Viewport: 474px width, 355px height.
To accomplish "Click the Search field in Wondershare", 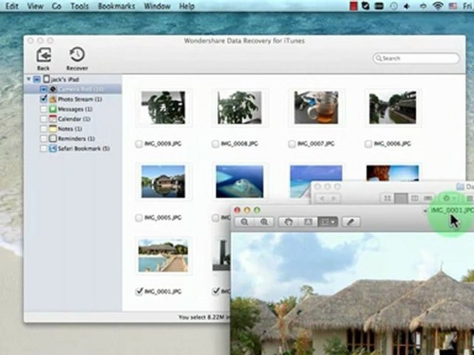I will pyautogui.click(x=416, y=58).
